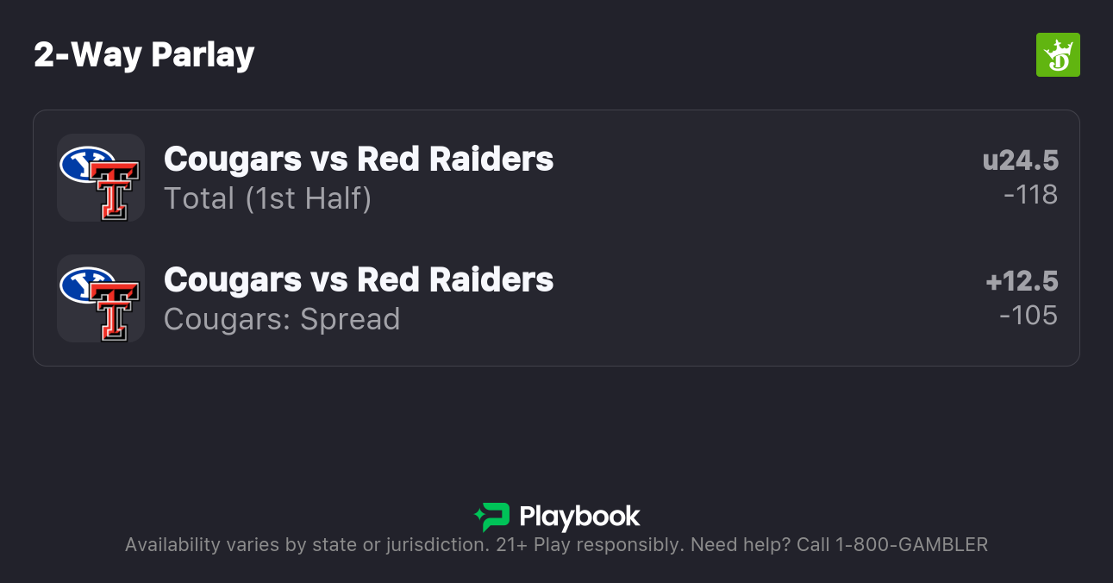
Task: Click the BYU logo in the Spread leg
Action: [84, 284]
